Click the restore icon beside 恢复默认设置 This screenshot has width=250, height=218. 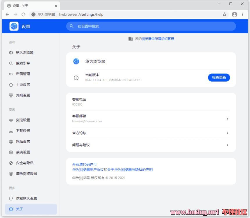(x=11, y=199)
